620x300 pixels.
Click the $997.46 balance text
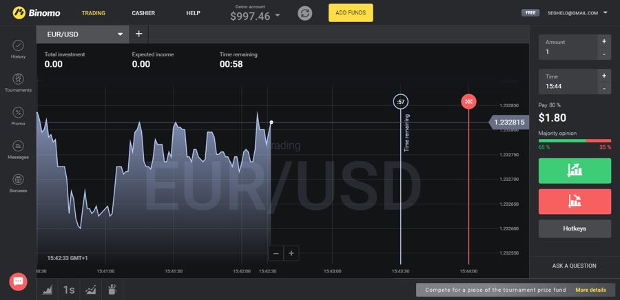pos(250,17)
